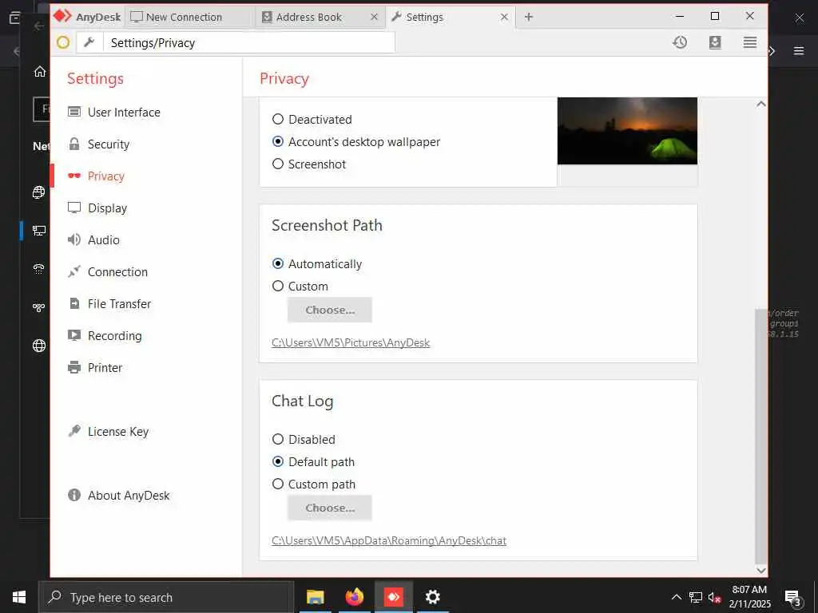Viewport: 818px width, 613px height.
Task: Click the scroll up arrow
Action: point(761,104)
